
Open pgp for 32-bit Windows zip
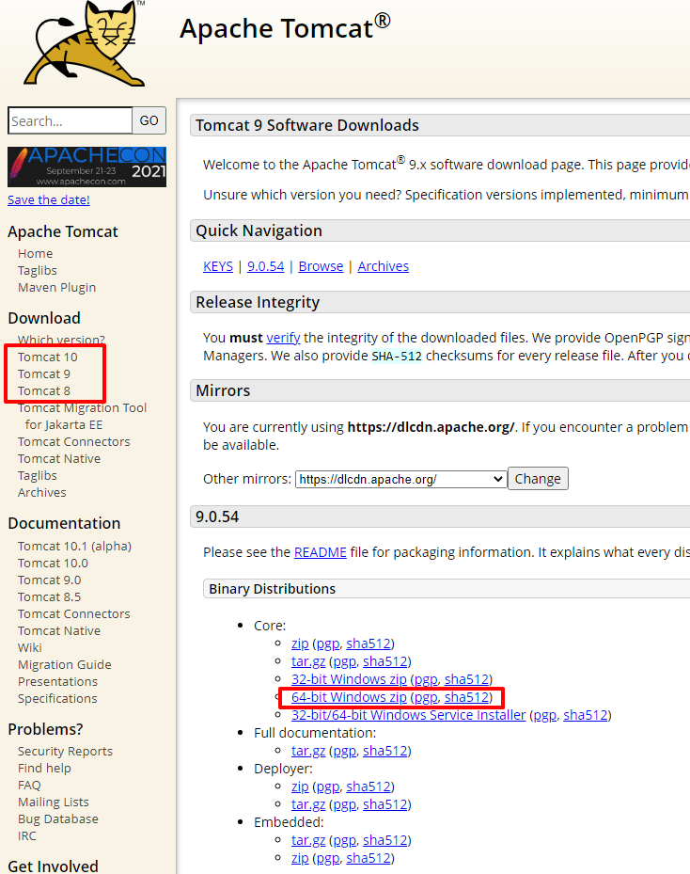427,680
